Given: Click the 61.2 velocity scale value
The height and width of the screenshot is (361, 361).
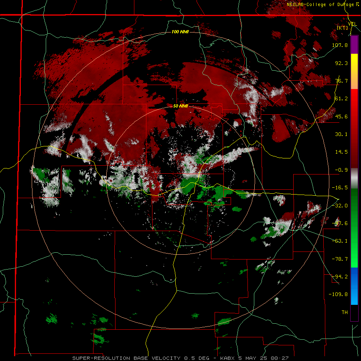Looking at the screenshot, I should pos(341,99).
